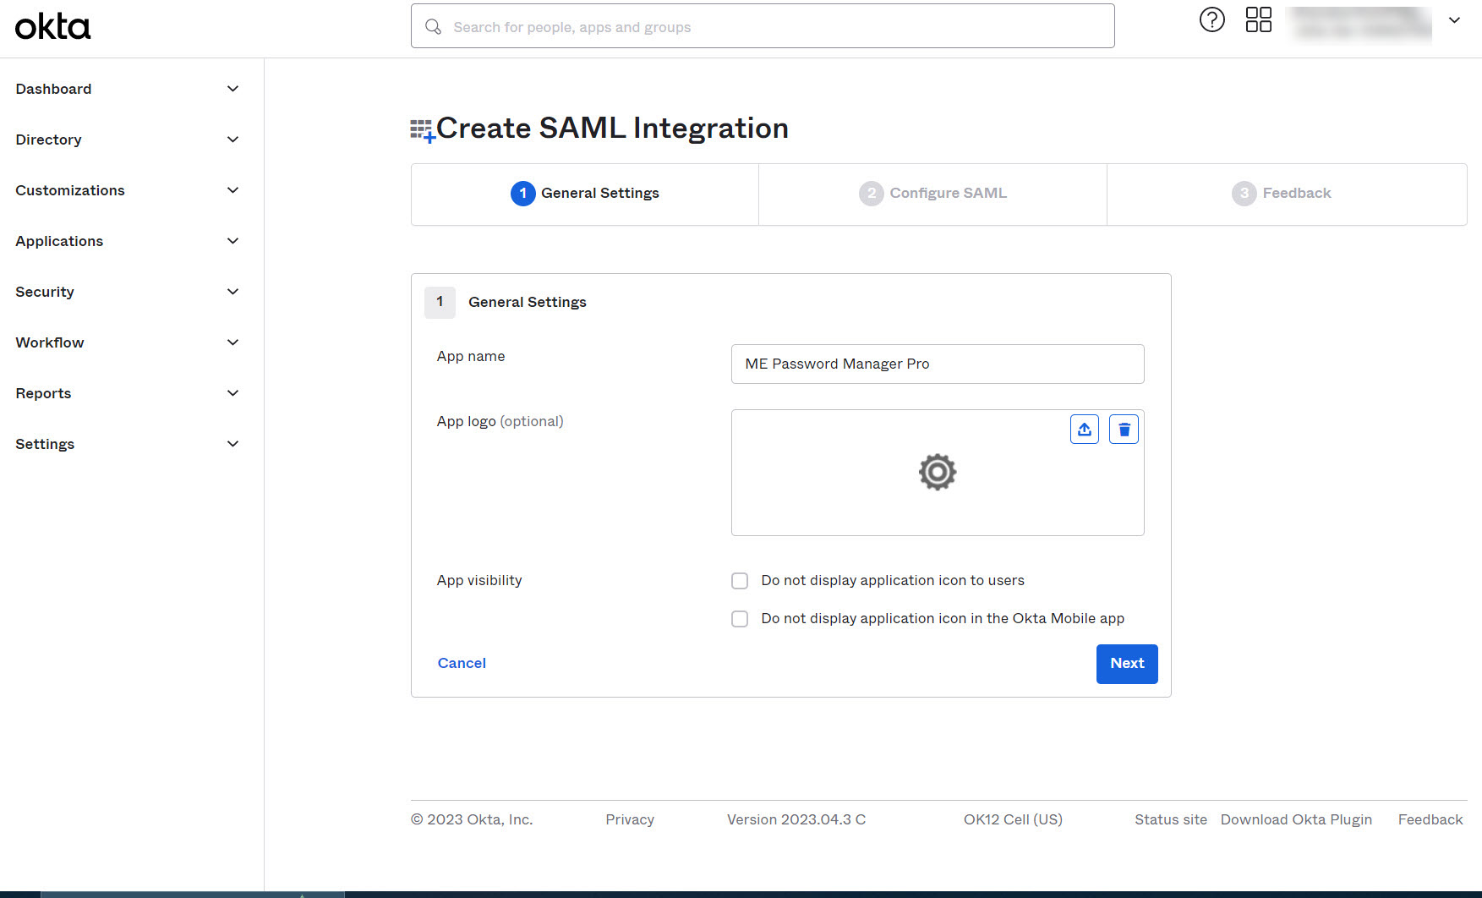This screenshot has height=898, width=1482.
Task: Expand the Applications sidebar section
Action: point(127,241)
